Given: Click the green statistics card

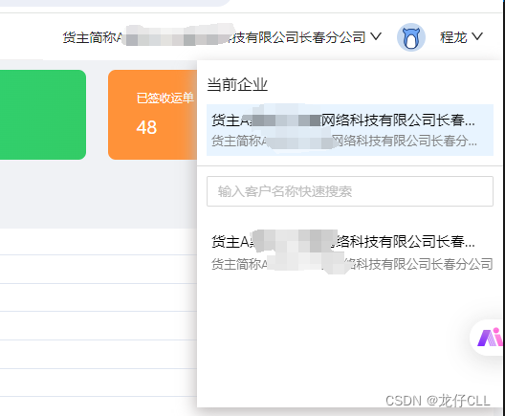Looking at the screenshot, I should pos(43,115).
